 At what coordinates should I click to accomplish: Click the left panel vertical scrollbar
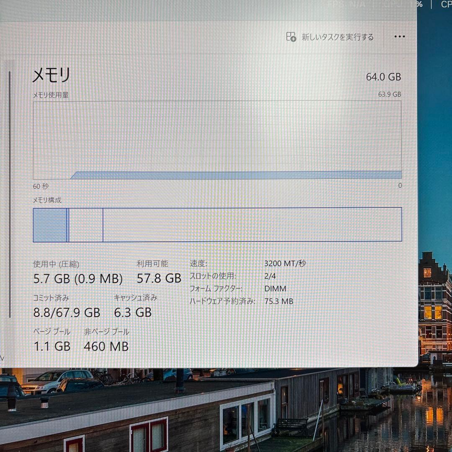pyautogui.click(x=10, y=194)
